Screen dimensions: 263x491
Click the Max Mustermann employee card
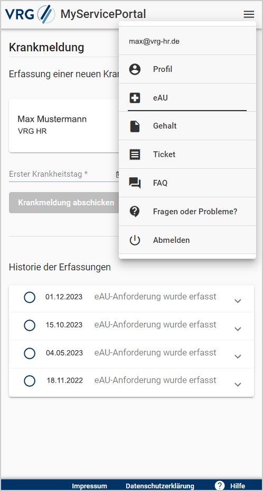click(x=64, y=125)
